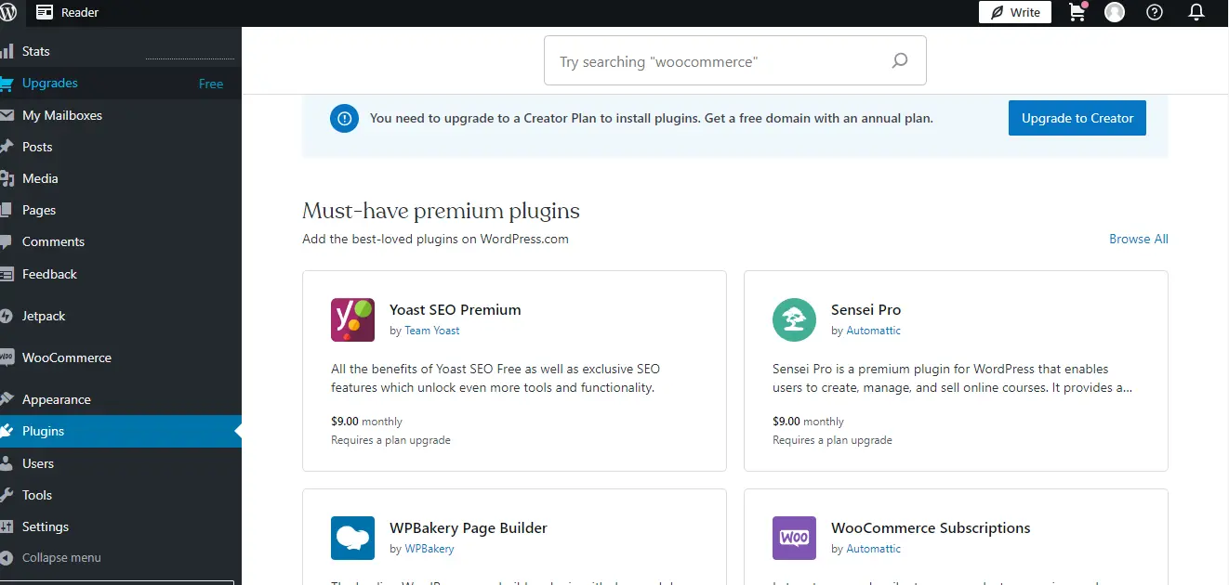1229x585 pixels.
Task: Click the Yoast SEO Premium logo
Action: pyautogui.click(x=352, y=319)
